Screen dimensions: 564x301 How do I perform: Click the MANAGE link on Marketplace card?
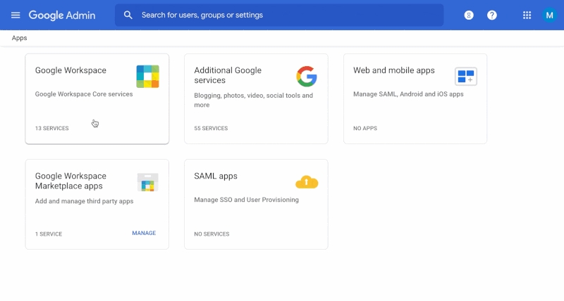144,233
